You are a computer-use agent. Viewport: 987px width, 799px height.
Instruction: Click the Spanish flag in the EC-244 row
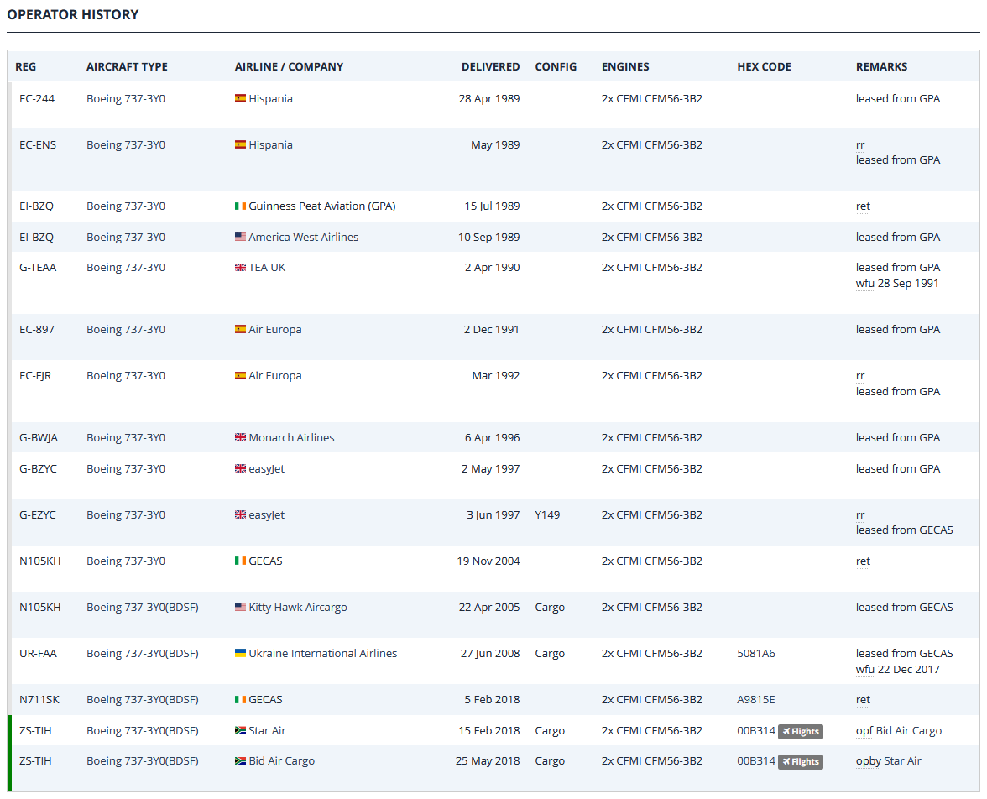[x=240, y=98]
